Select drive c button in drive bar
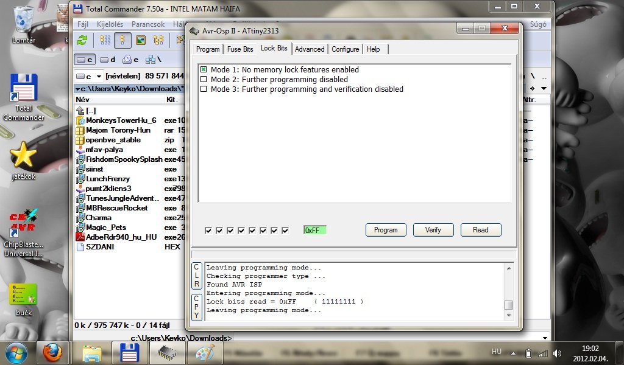The width and height of the screenshot is (624, 365). 85,60
